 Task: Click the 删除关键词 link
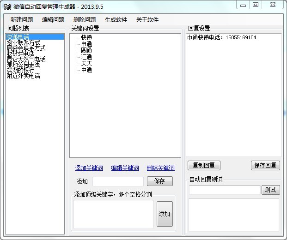pos(161,168)
